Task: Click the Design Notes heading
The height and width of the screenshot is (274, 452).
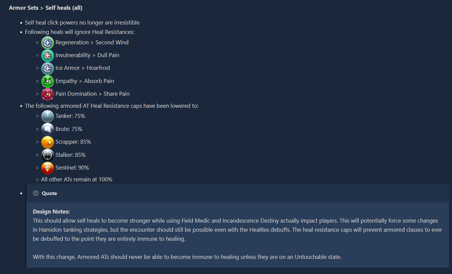Action: [x=51, y=212]
